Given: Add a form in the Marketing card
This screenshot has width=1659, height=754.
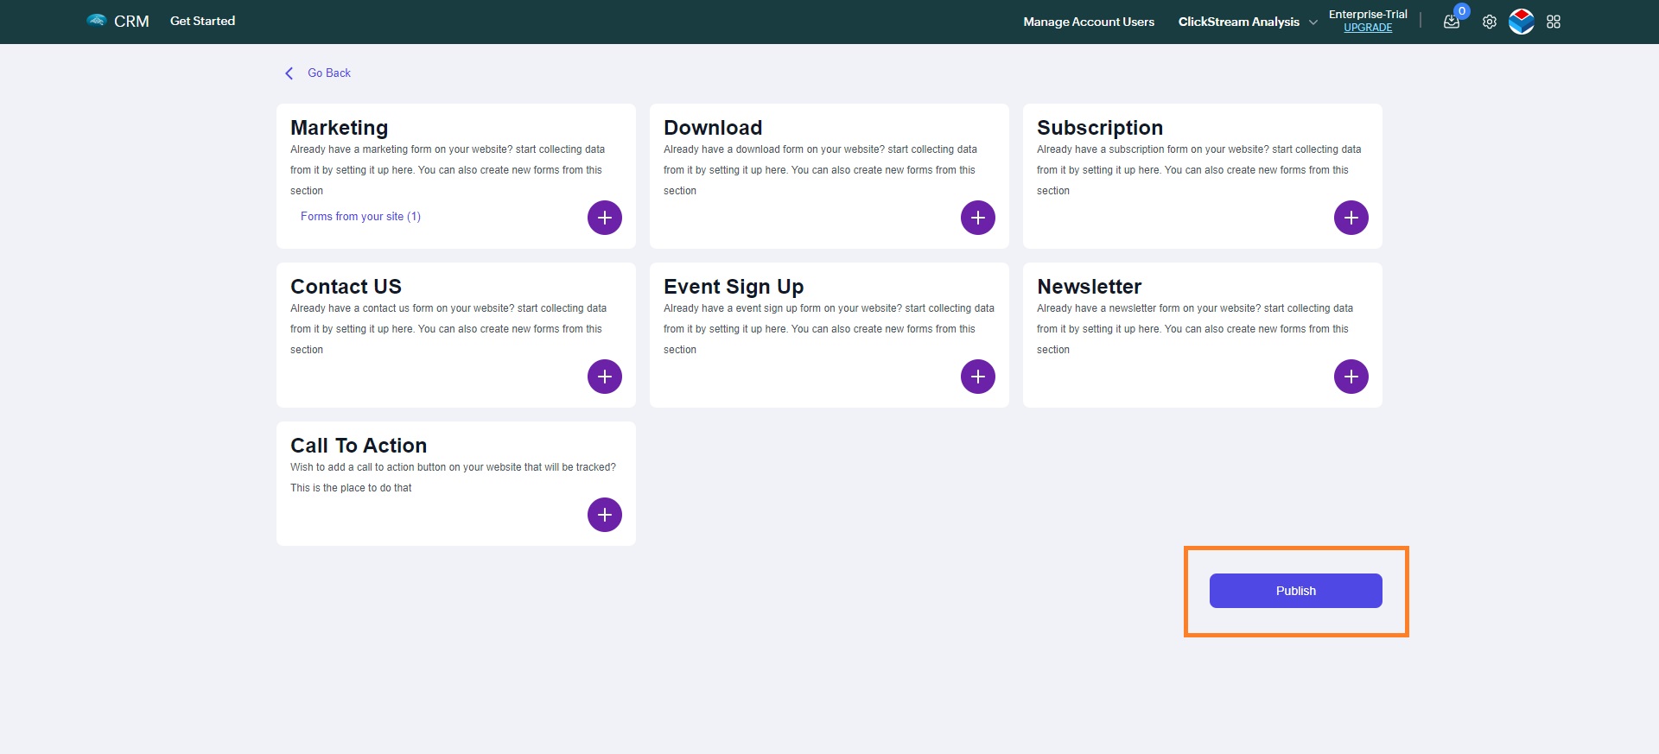Looking at the screenshot, I should (x=605, y=218).
